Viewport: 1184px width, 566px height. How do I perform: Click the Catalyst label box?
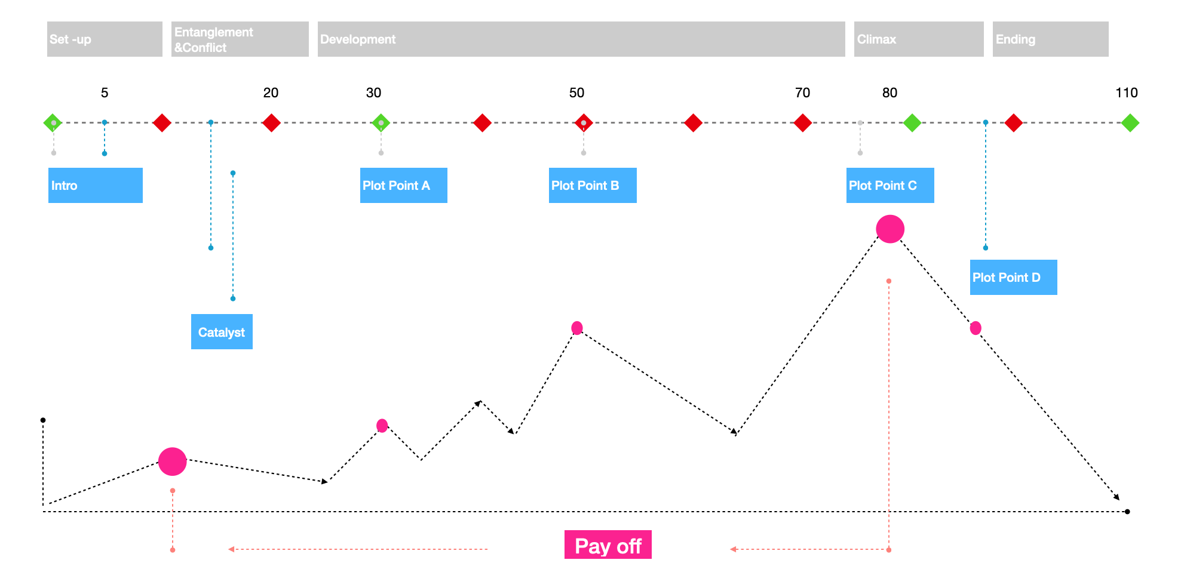click(222, 332)
